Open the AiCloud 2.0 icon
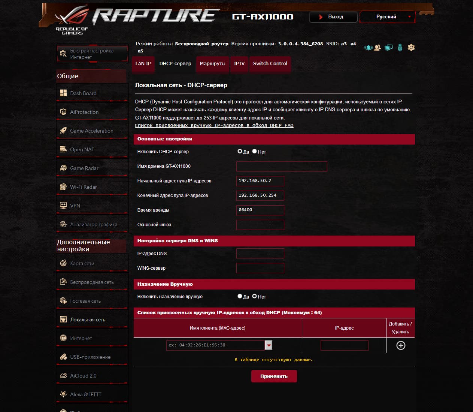 tap(63, 376)
